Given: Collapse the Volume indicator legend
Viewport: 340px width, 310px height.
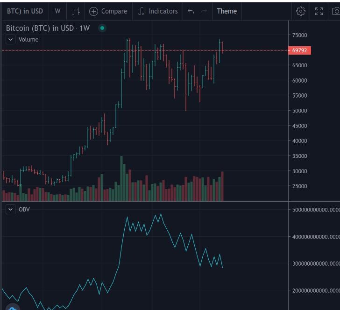Looking at the screenshot, I should [x=10, y=40].
